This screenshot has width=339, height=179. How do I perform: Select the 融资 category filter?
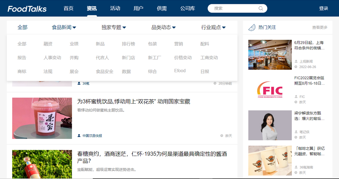(48, 44)
